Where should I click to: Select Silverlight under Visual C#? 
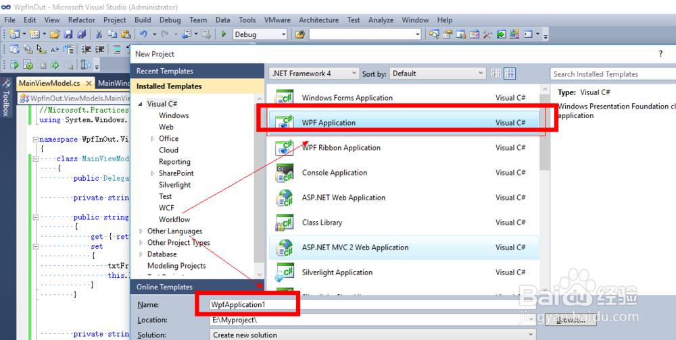(174, 185)
